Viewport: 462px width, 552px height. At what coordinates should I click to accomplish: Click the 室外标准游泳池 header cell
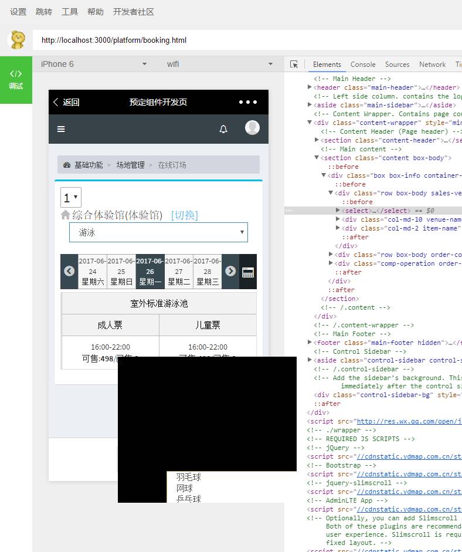pyautogui.click(x=159, y=303)
